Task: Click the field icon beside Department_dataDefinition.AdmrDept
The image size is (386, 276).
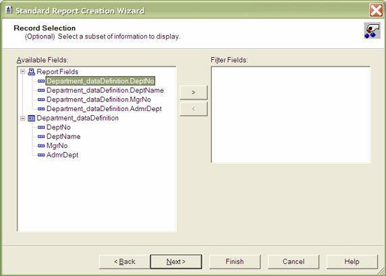Action: click(41, 109)
